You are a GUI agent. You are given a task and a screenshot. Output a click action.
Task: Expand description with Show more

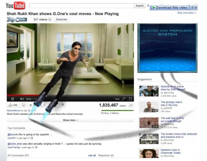click(x=70, y=120)
